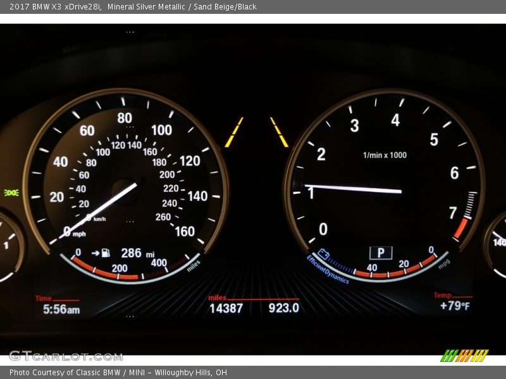Viewport: 506px width, 379px height.
Task: Click the 120 mph mark on speedometer
Action: coord(190,161)
